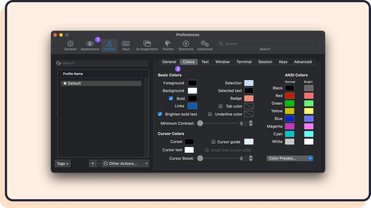Open the Selected text color swatch

249,91
